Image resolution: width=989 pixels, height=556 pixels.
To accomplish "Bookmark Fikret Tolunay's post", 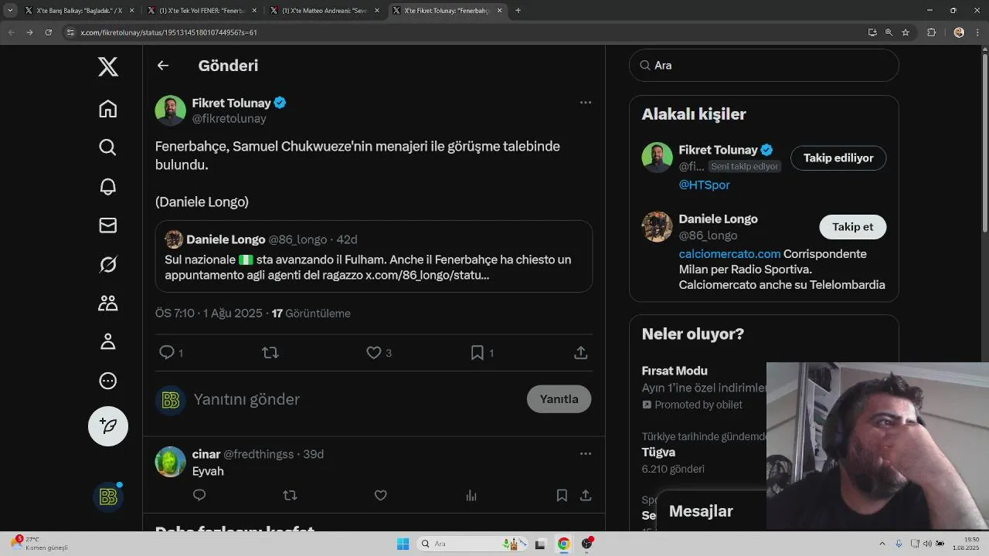I will (478, 352).
